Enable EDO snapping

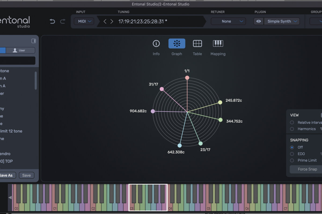pos(292,154)
